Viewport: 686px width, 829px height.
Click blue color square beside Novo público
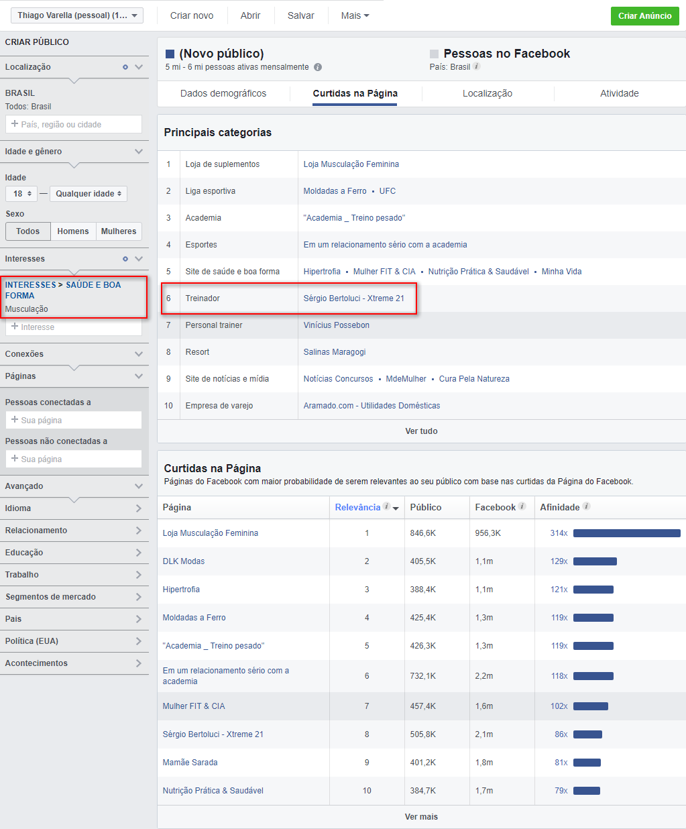coord(170,54)
